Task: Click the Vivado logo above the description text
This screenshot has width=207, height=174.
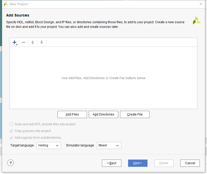Action: [x=197, y=20]
